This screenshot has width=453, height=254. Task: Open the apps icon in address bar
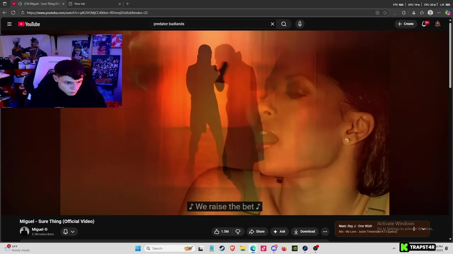tap(377, 13)
